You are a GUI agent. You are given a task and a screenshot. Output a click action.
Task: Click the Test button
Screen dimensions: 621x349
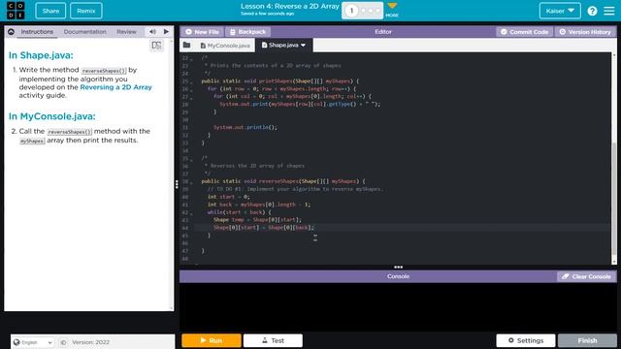[273, 340]
